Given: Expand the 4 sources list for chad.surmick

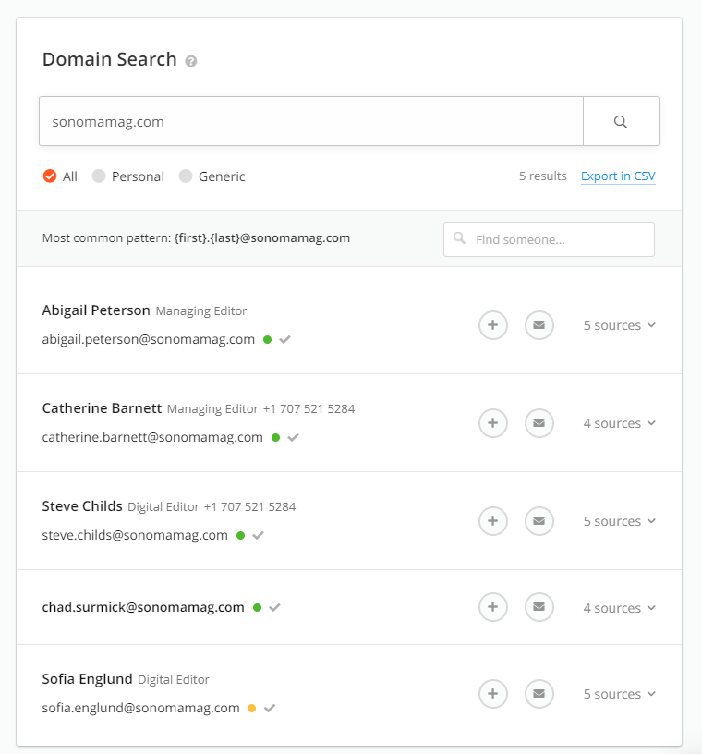Looking at the screenshot, I should pyautogui.click(x=619, y=608).
